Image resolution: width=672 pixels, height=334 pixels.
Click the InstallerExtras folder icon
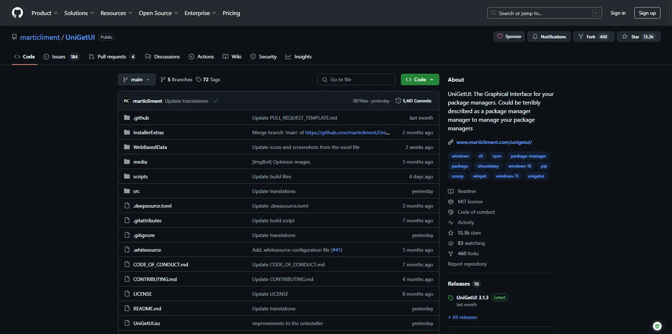127,132
